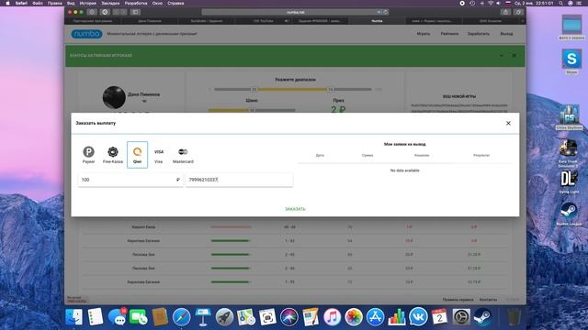Select the Skype desktop icon
Screen dimensions: 588x330
tap(571, 61)
